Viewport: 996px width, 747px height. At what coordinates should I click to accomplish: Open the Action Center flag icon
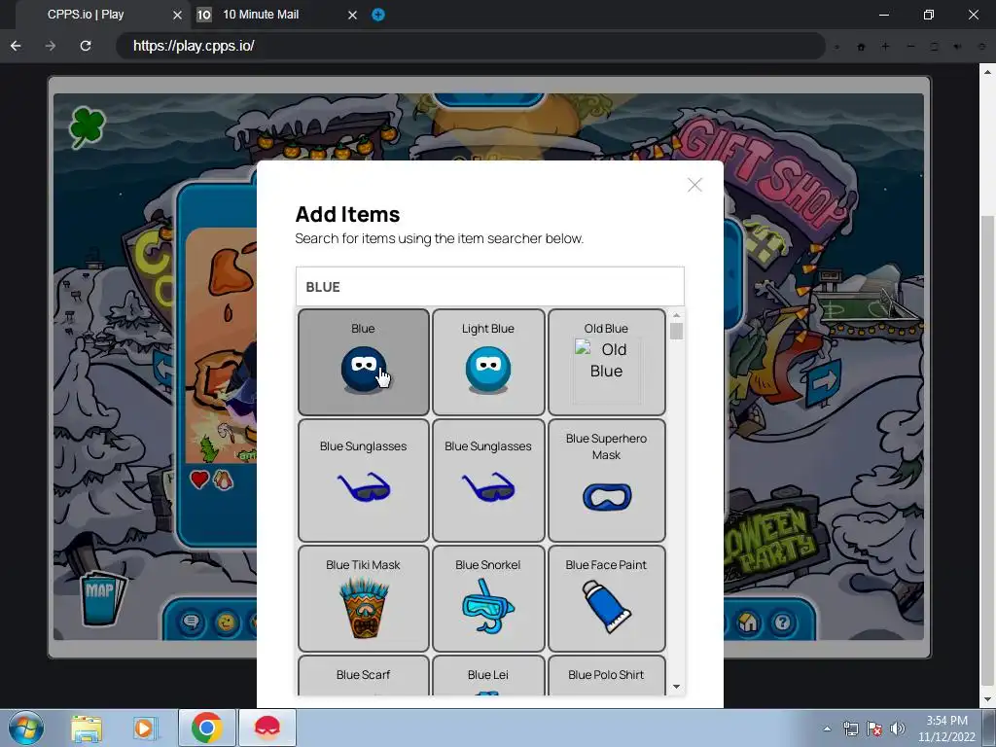874,729
